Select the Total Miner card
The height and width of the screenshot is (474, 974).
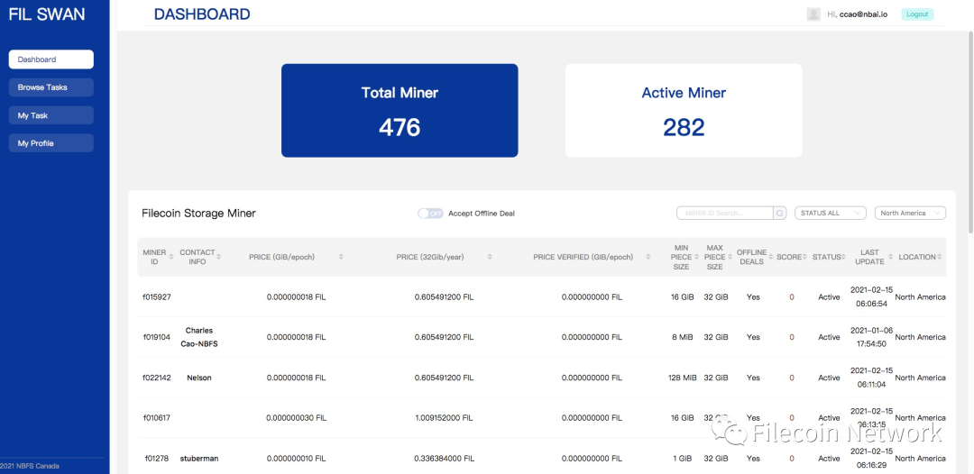click(400, 111)
